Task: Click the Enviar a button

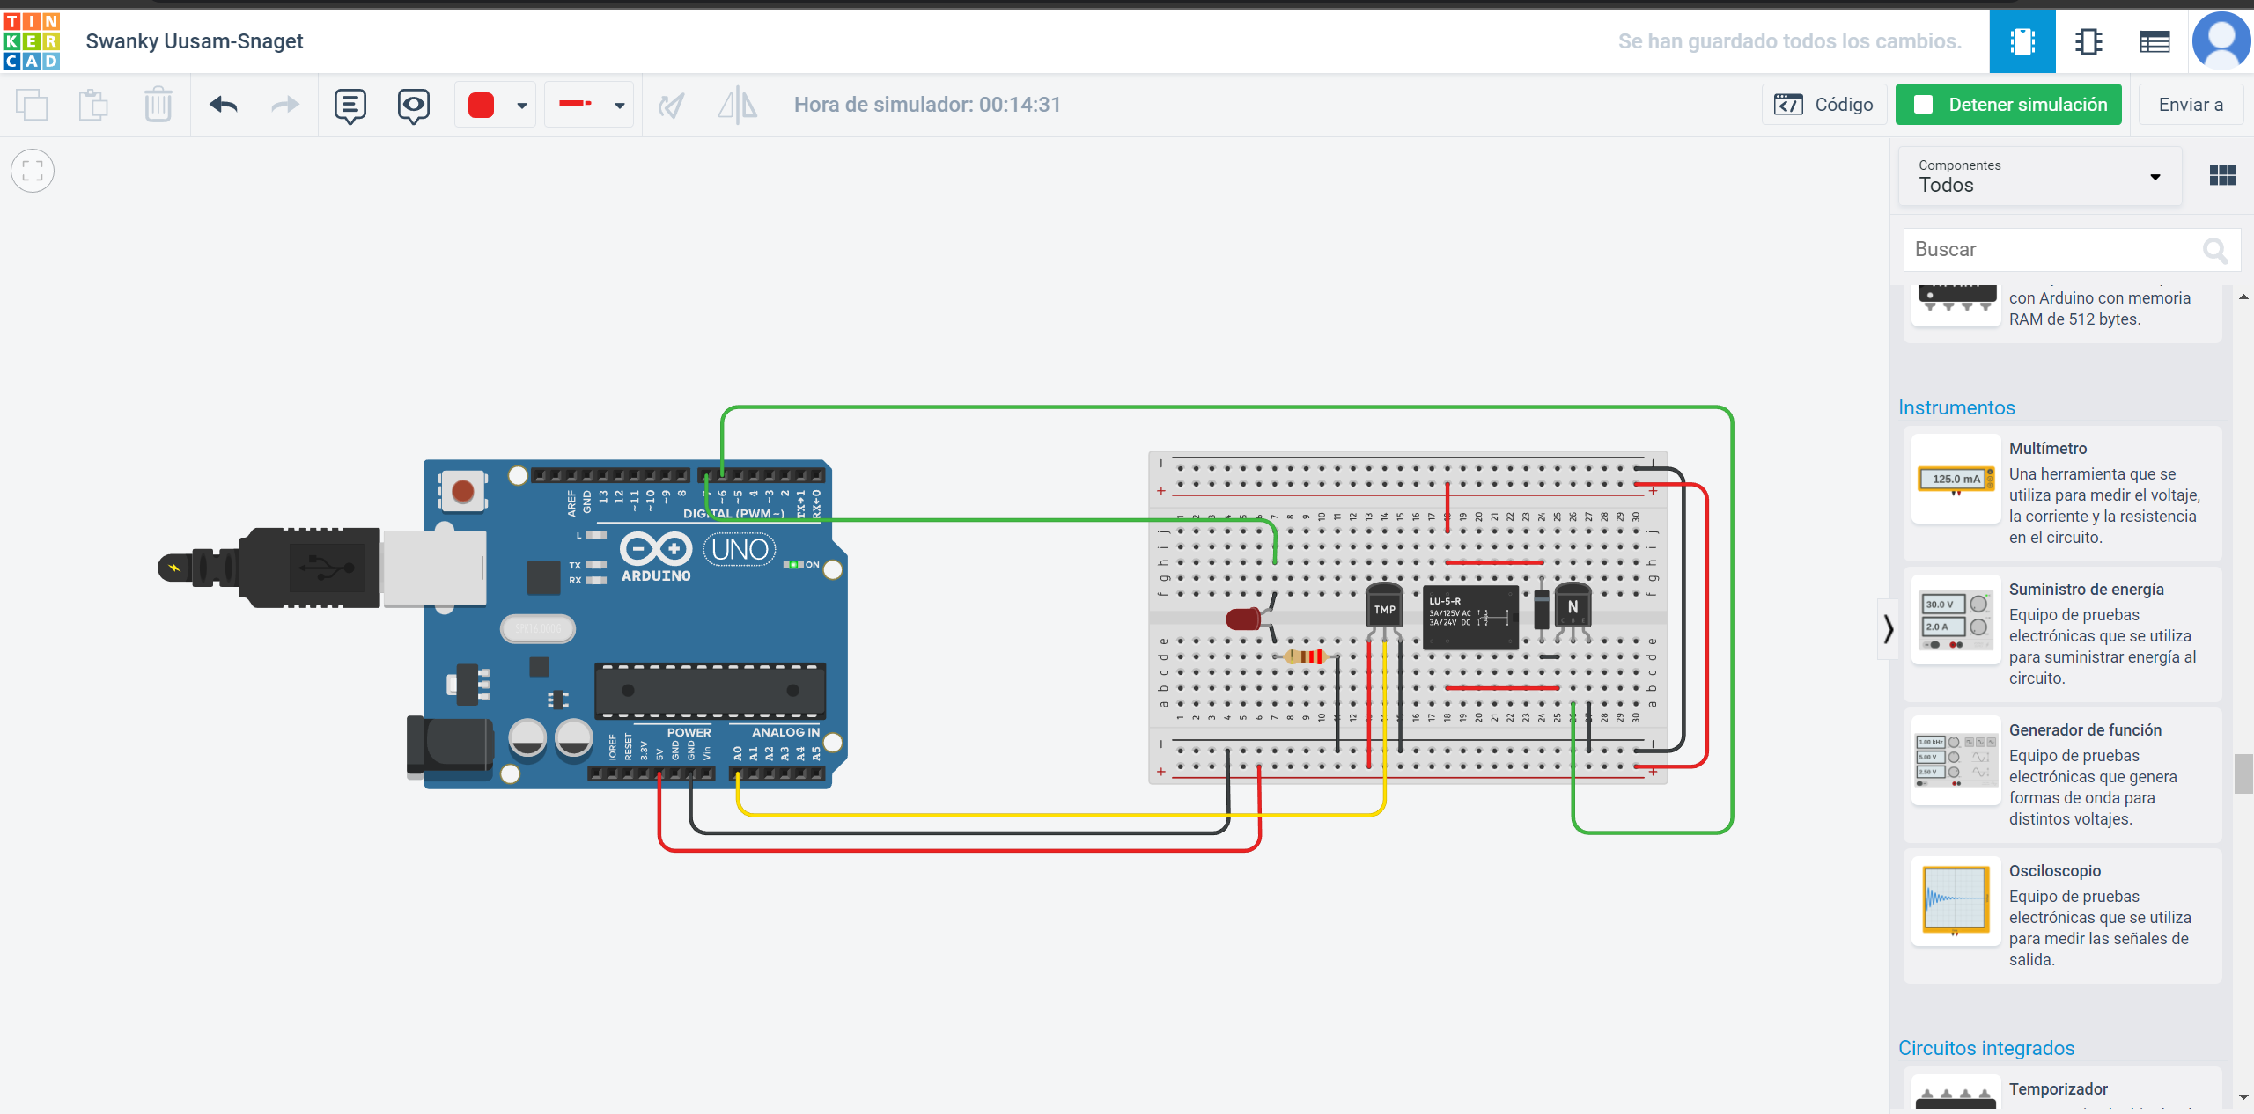Action: click(2191, 105)
